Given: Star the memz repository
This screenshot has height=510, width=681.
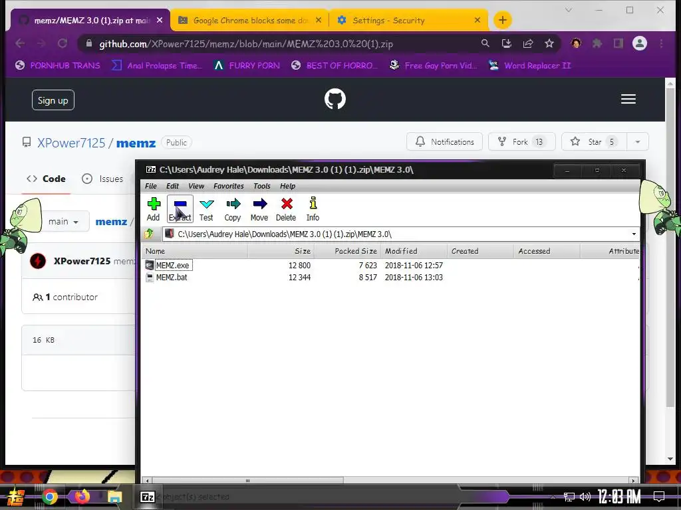Looking at the screenshot, I should [x=594, y=142].
